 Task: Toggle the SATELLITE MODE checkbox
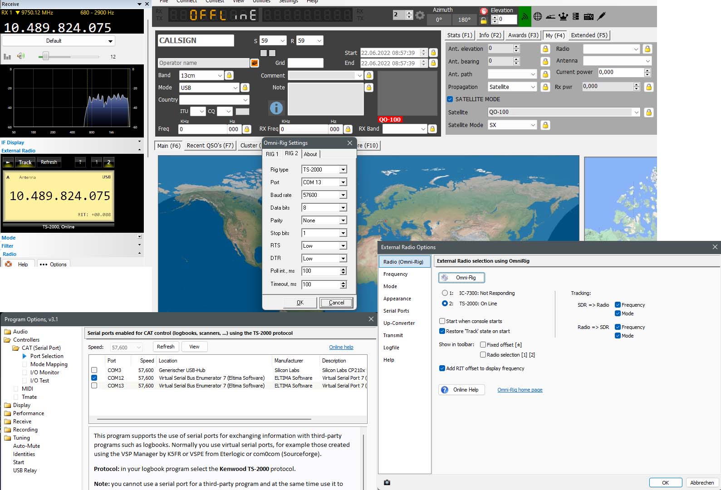tap(450, 99)
